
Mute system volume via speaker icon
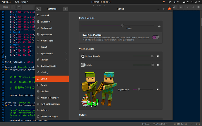click(x=160, y=26)
